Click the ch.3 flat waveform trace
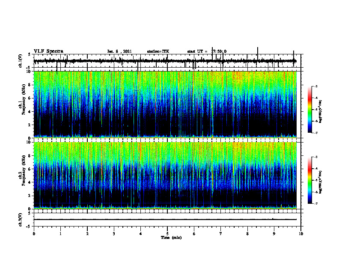This screenshot has width=339, height=262. pos(165,220)
